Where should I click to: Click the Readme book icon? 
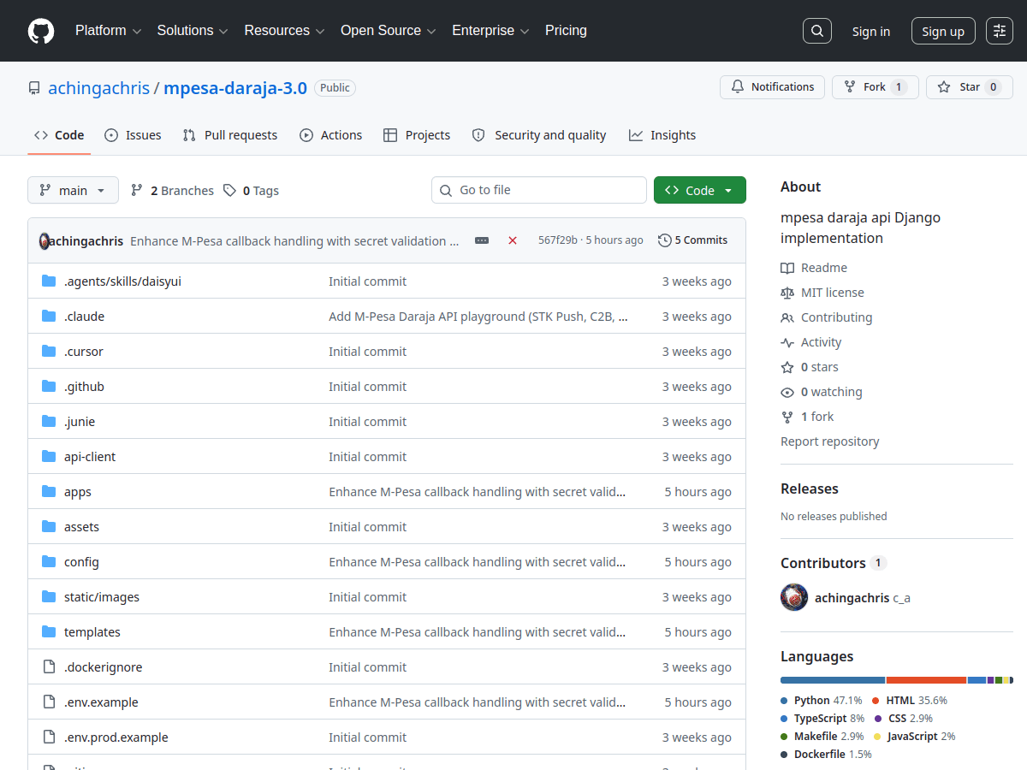787,268
